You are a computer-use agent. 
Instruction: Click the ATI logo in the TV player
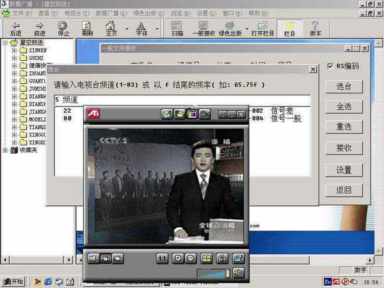tap(93, 115)
